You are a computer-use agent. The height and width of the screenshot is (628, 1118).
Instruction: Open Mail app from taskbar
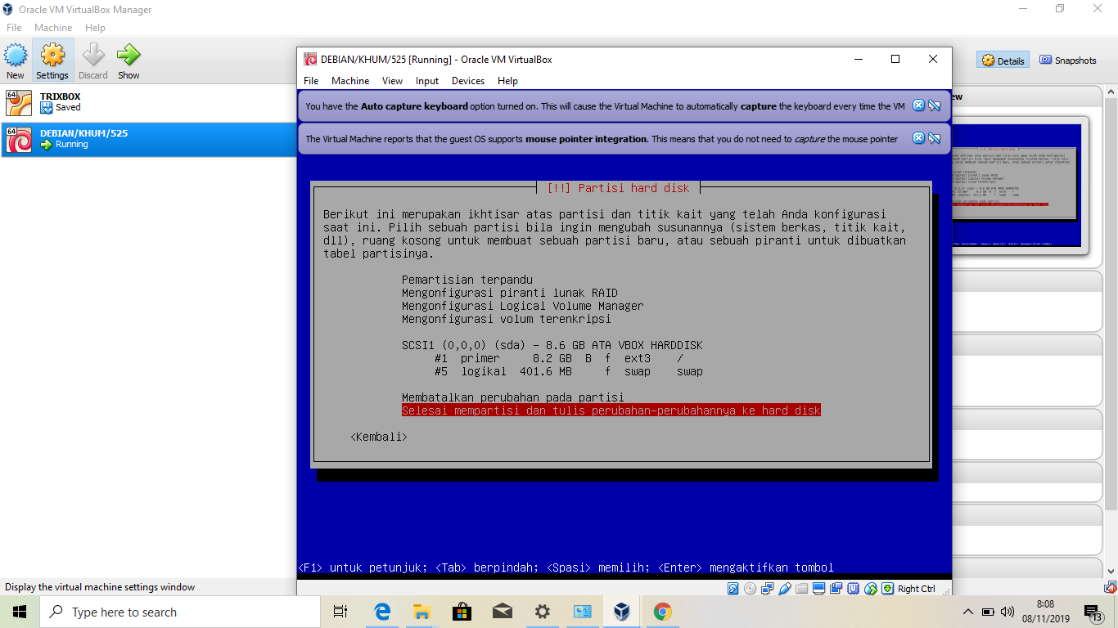point(503,612)
